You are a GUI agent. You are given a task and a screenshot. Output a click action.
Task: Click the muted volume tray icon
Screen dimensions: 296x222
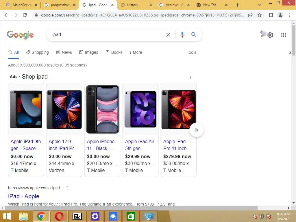pos(255,217)
